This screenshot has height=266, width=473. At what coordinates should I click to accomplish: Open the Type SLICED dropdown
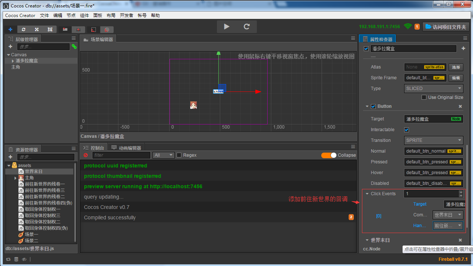click(x=434, y=89)
